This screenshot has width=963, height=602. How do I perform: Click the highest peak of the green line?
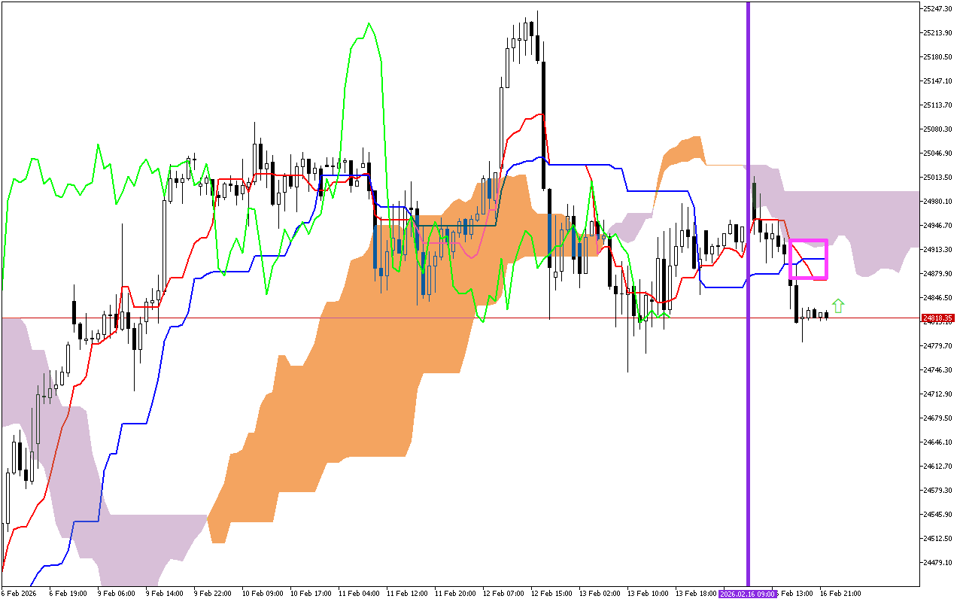(x=369, y=24)
